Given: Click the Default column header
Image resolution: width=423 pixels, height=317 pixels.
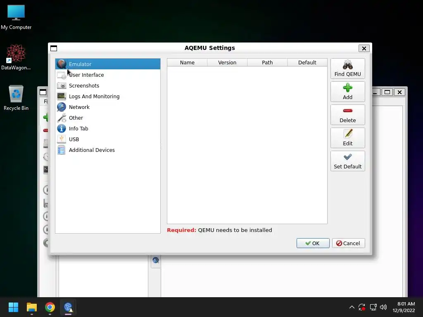Looking at the screenshot, I should (x=307, y=63).
